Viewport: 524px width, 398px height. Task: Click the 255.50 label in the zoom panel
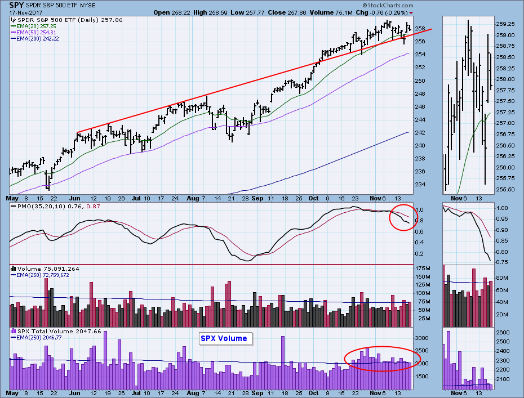click(x=505, y=189)
